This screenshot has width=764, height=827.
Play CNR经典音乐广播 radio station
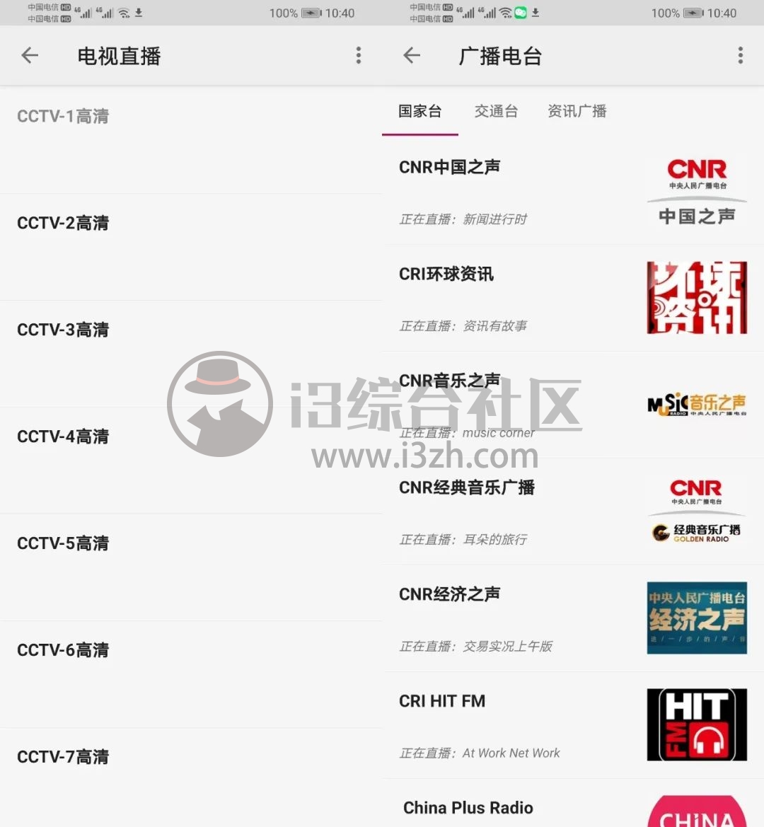coord(573,511)
